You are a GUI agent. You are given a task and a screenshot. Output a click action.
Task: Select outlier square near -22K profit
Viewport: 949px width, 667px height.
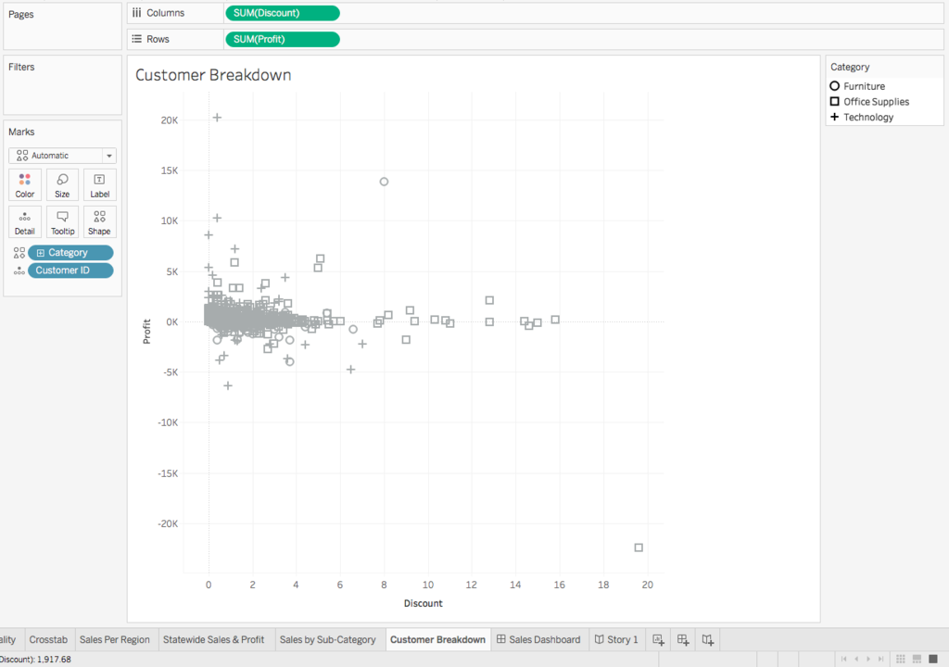pos(639,547)
